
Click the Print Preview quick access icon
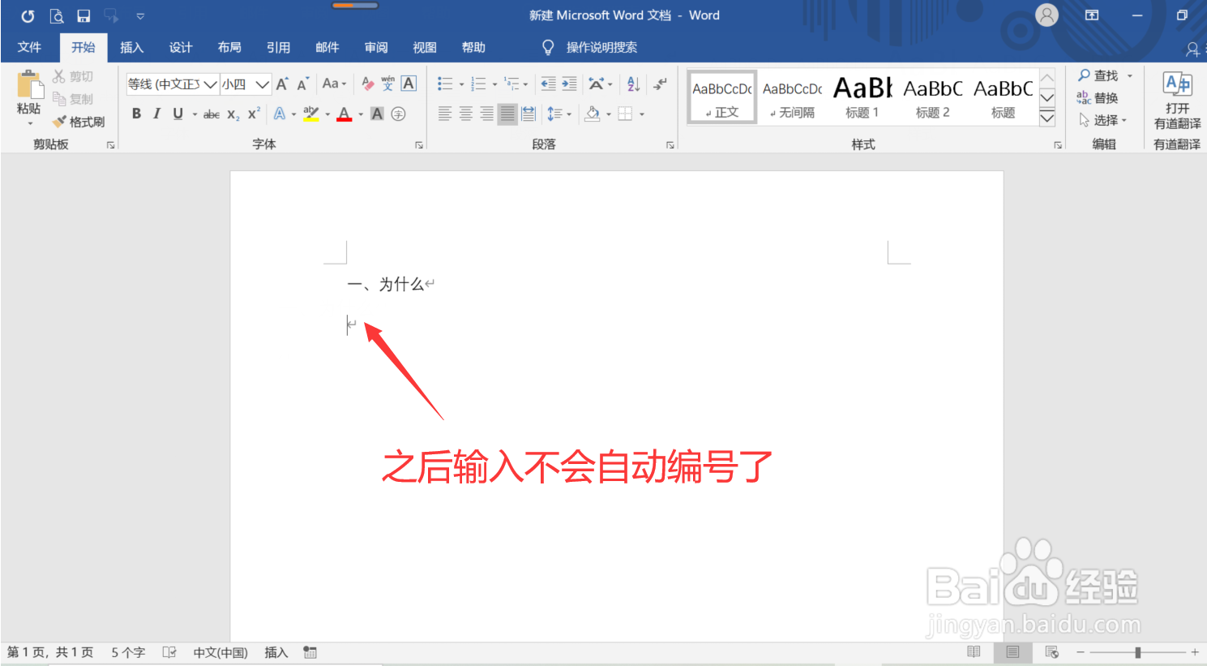56,15
